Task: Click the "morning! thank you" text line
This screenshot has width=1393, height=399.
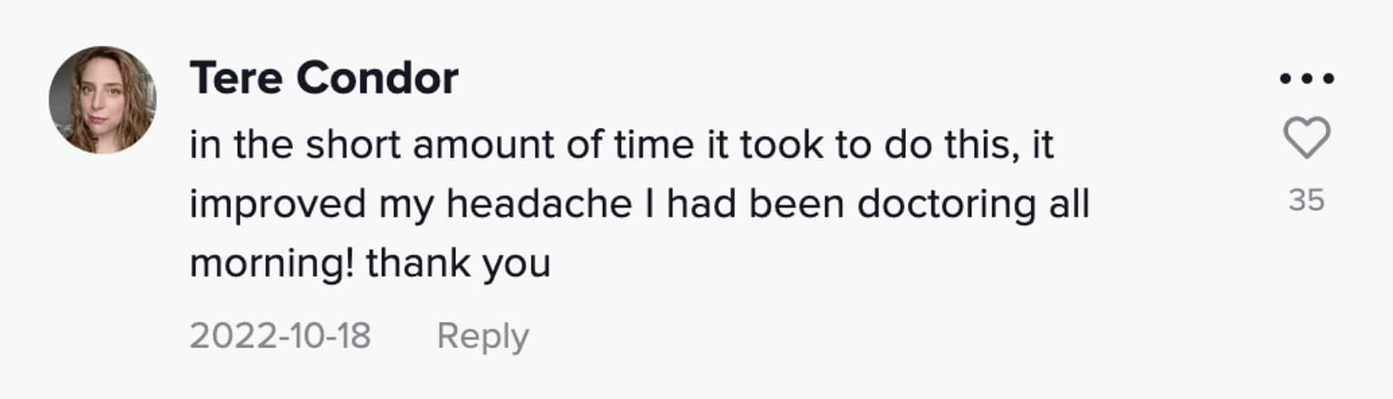Action: click(x=370, y=263)
